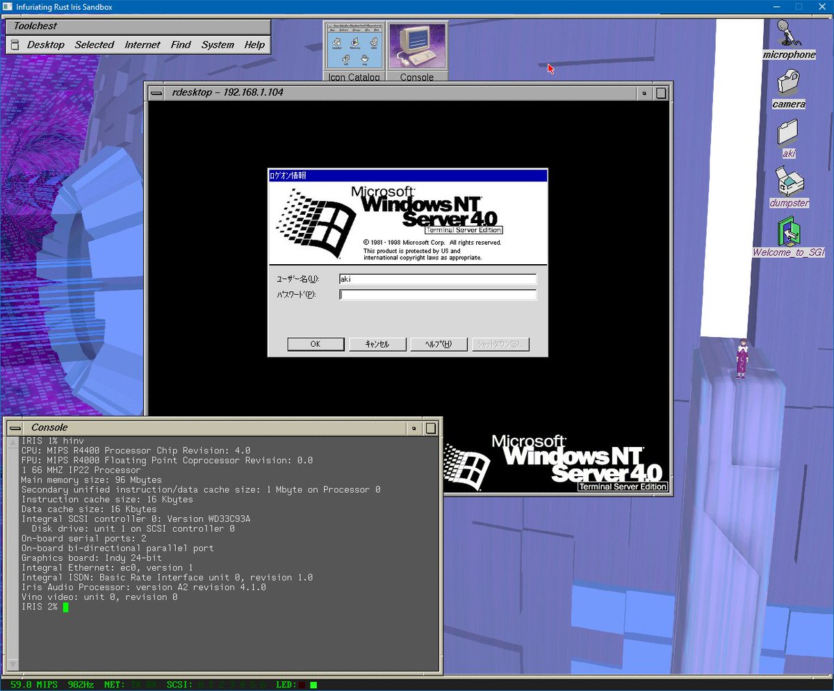Click the Console terminal prompt IRIS 2%
The width and height of the screenshot is (834, 691).
coord(40,607)
